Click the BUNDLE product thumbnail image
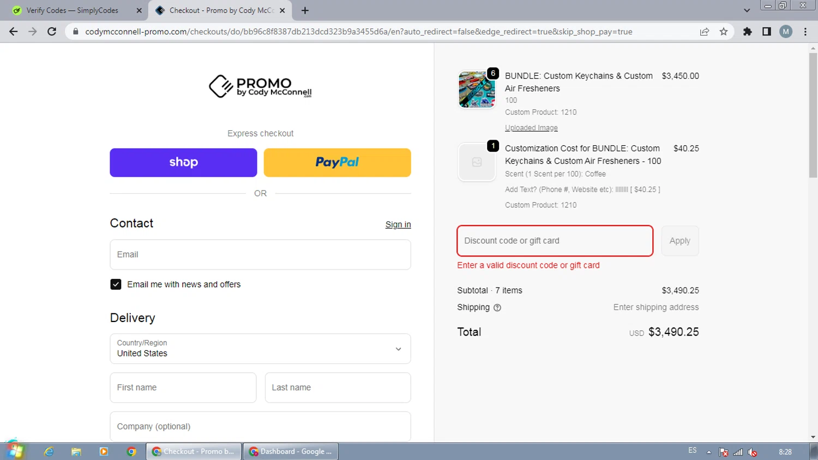The image size is (818, 460). [477, 89]
